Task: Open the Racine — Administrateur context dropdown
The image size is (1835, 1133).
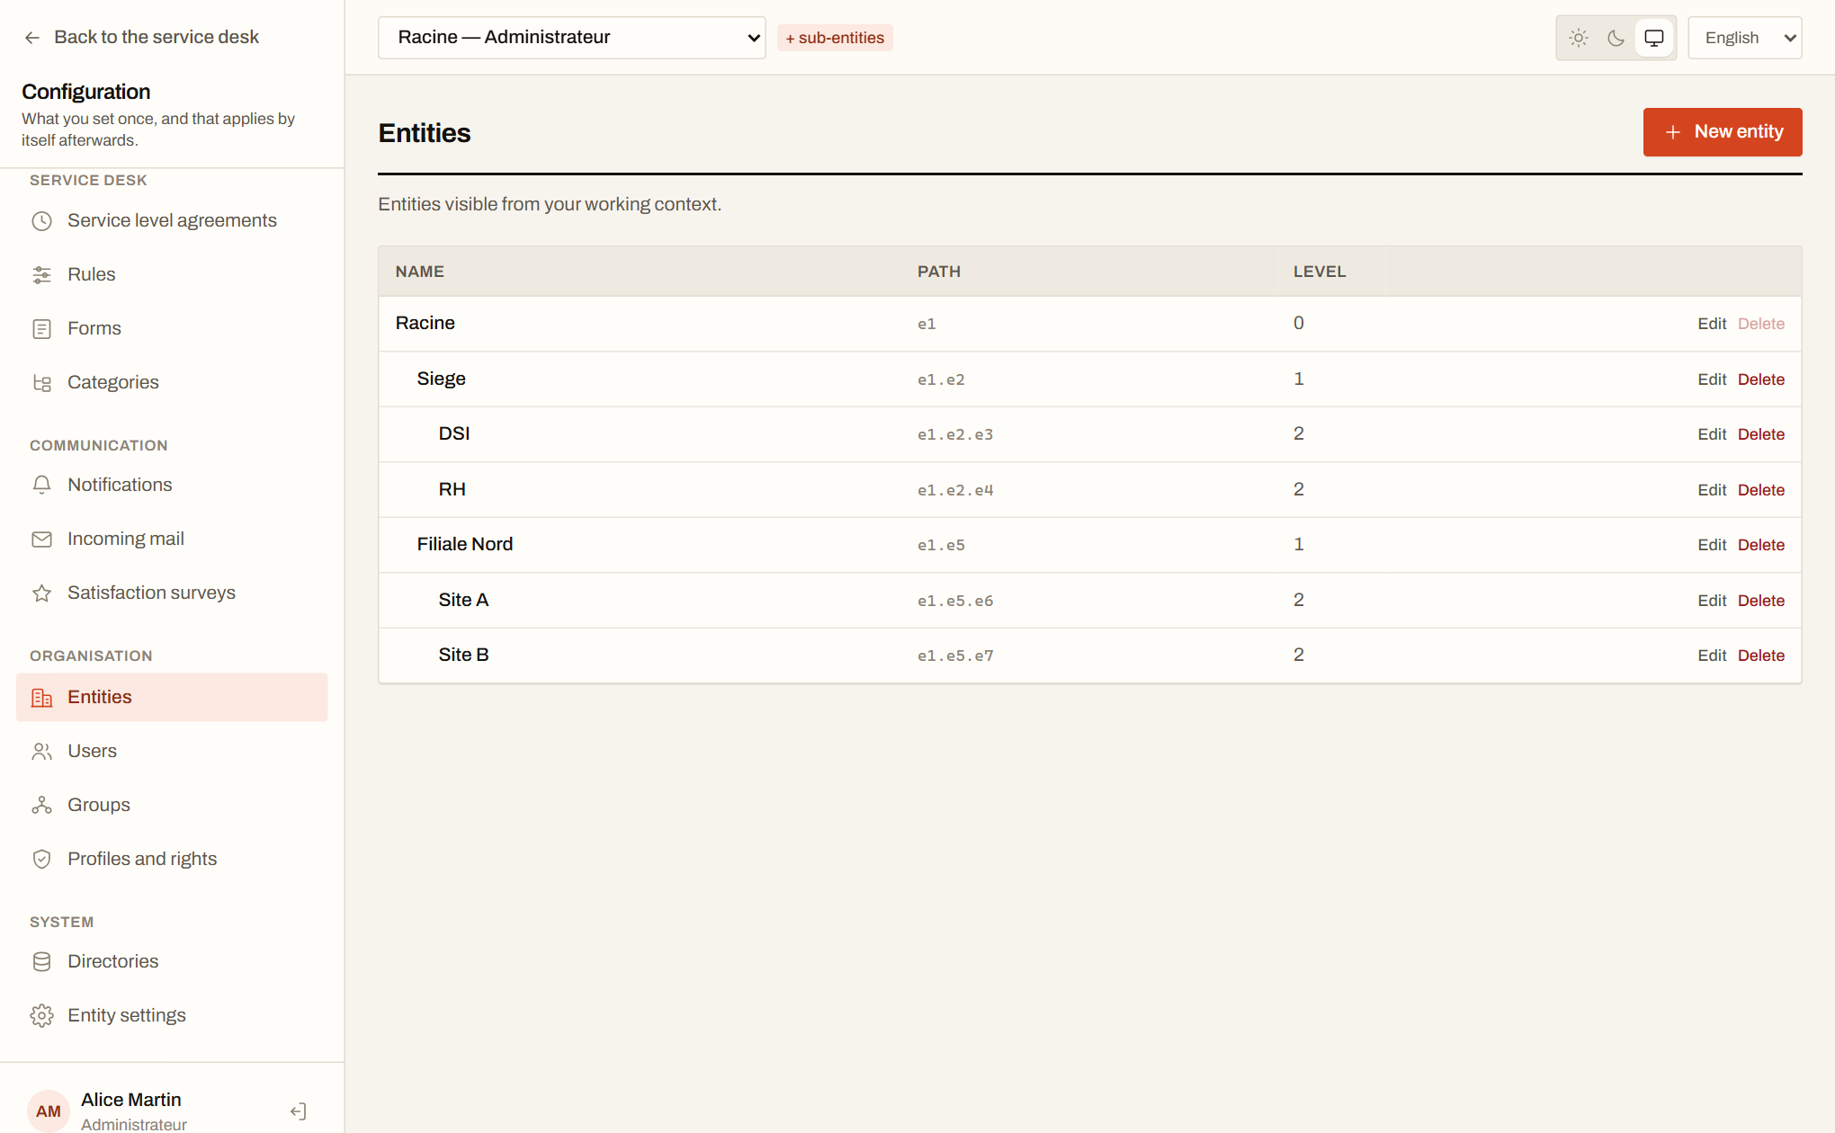Action: click(572, 38)
